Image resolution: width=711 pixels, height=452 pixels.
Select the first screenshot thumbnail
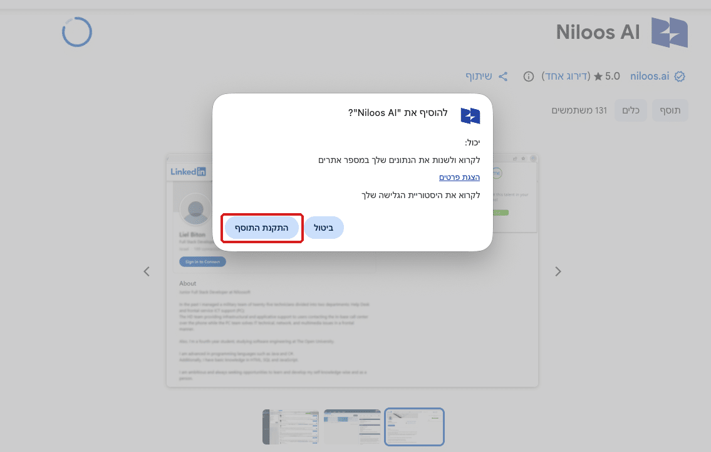(291, 427)
